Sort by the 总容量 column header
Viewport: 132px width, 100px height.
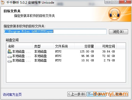85,46
